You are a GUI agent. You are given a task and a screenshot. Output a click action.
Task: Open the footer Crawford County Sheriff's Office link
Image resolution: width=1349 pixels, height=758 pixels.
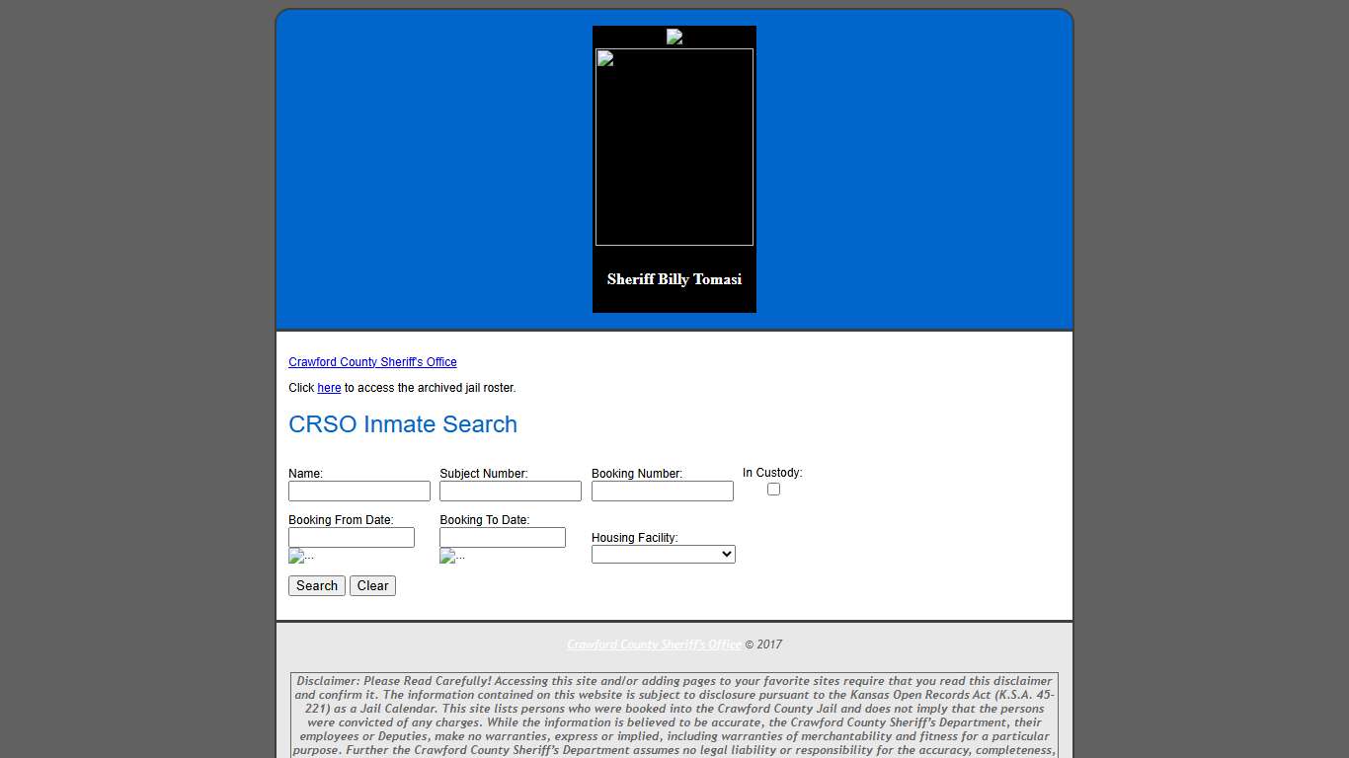[x=654, y=644]
